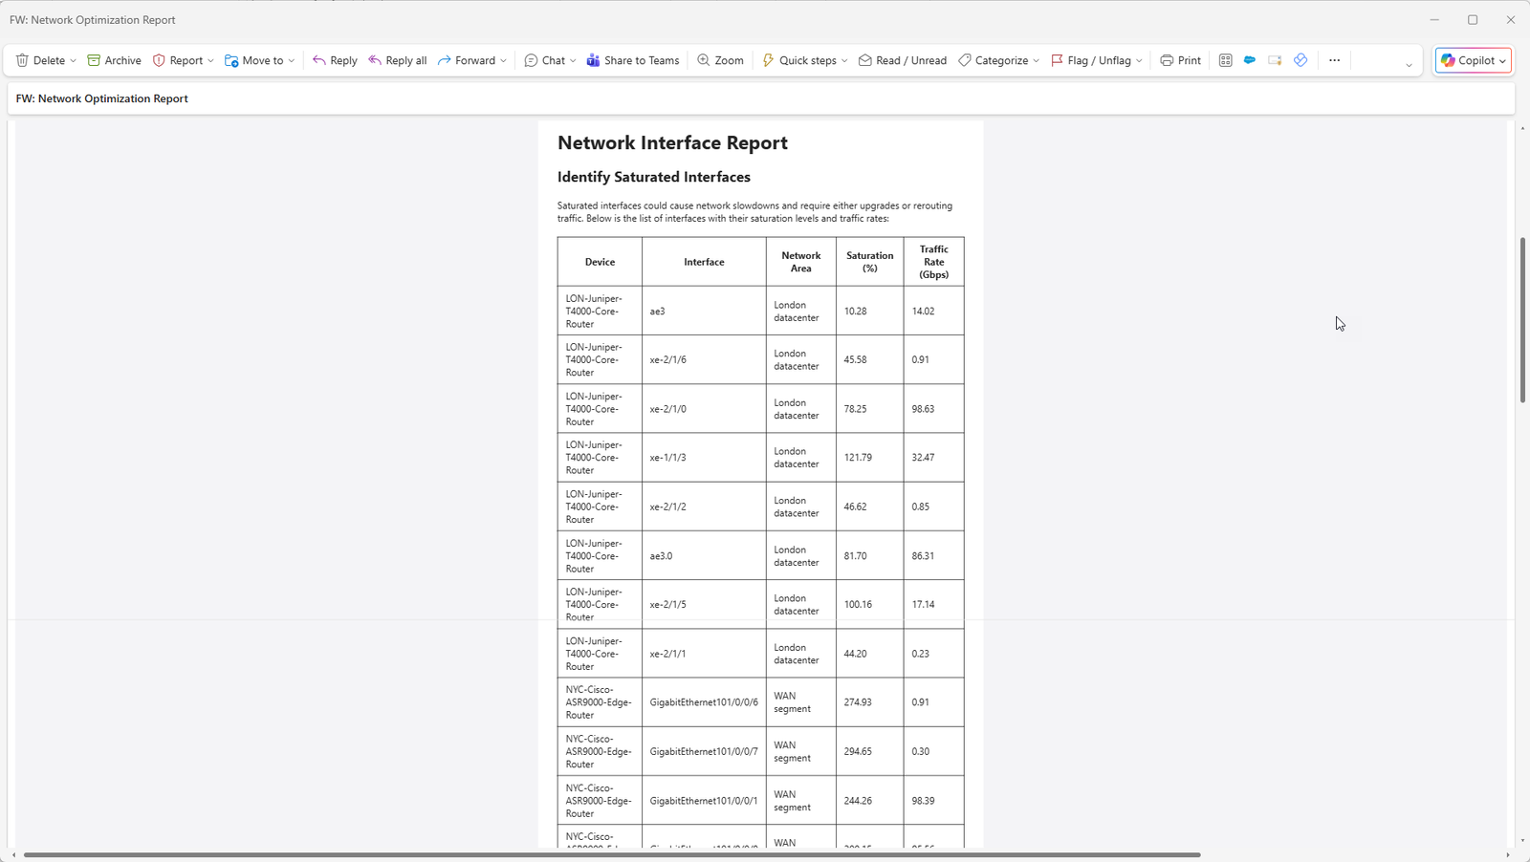Viewport: 1530px width, 862px height.
Task: Click the Saturation (%) column header
Action: click(x=869, y=262)
